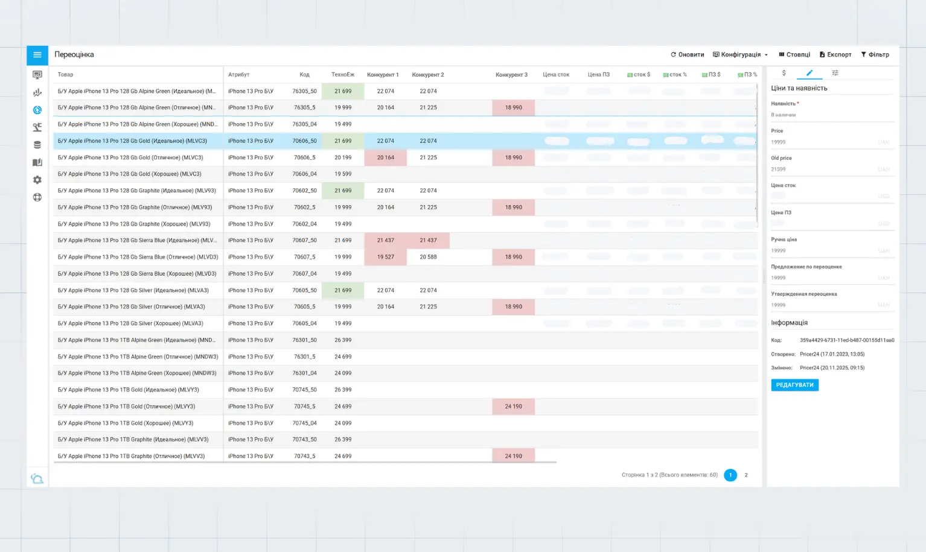Open the Наявність availability dropdown field
Viewport: 926px width, 552px height.
[832, 115]
